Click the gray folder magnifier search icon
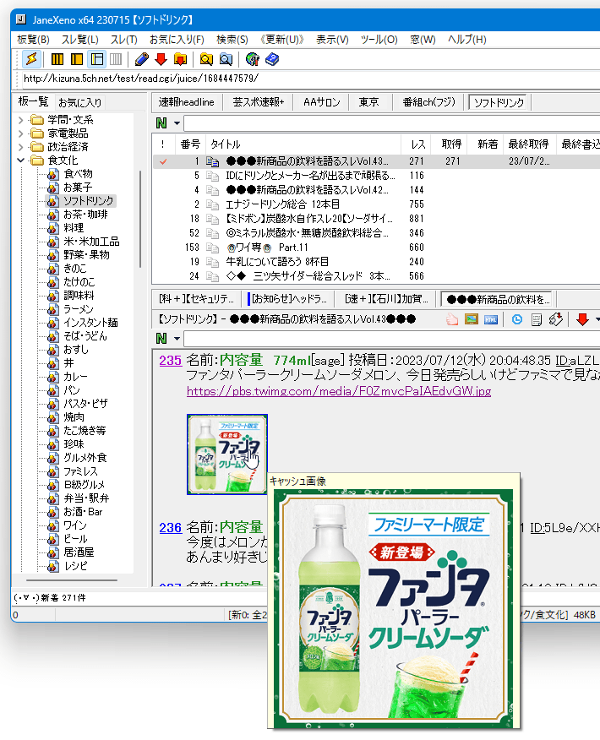 point(226,59)
